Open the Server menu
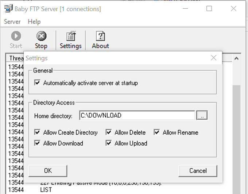 click(12, 22)
